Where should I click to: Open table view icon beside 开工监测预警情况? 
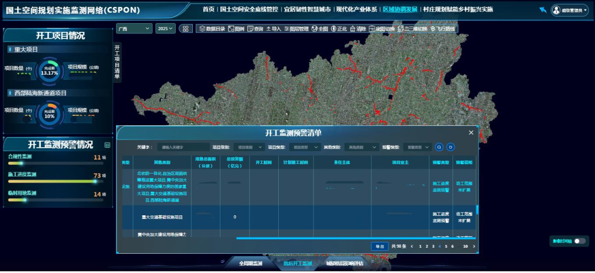[x=107, y=145]
